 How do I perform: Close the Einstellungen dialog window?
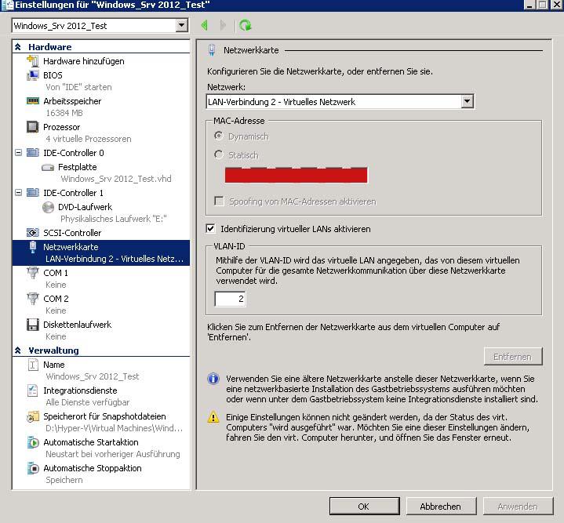click(557, 5)
